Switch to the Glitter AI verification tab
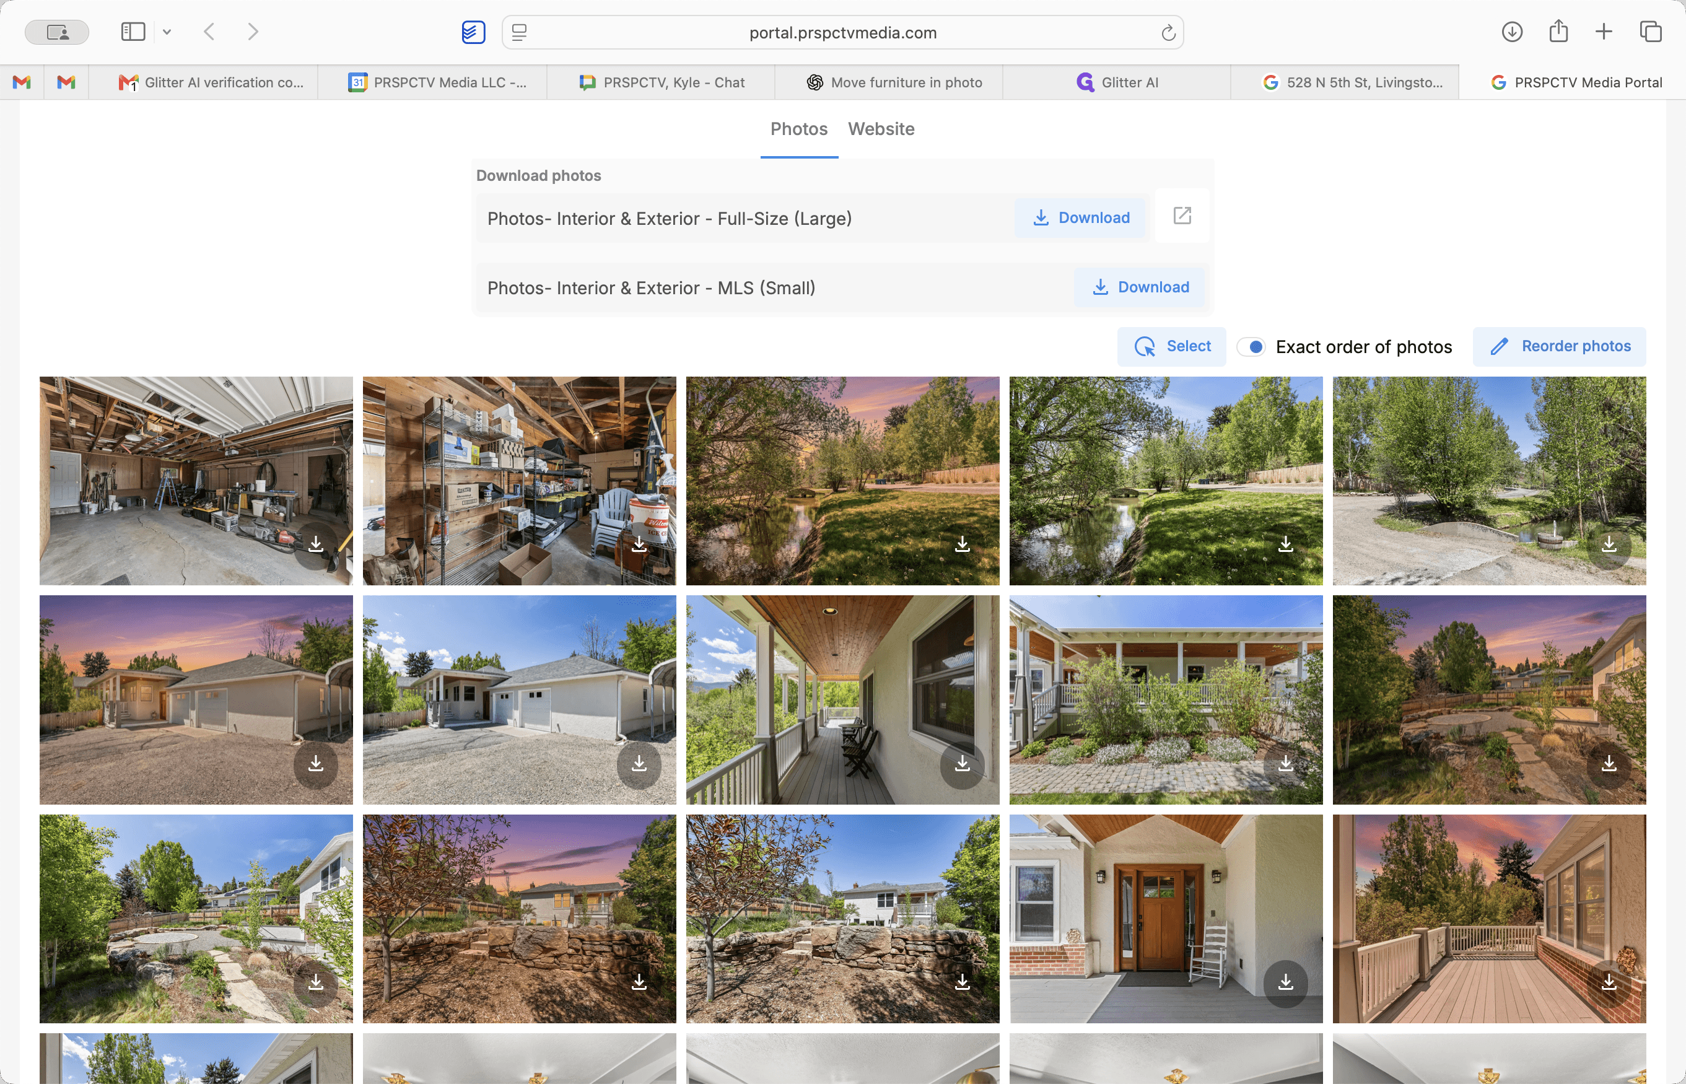The image size is (1686, 1084). coord(203,82)
